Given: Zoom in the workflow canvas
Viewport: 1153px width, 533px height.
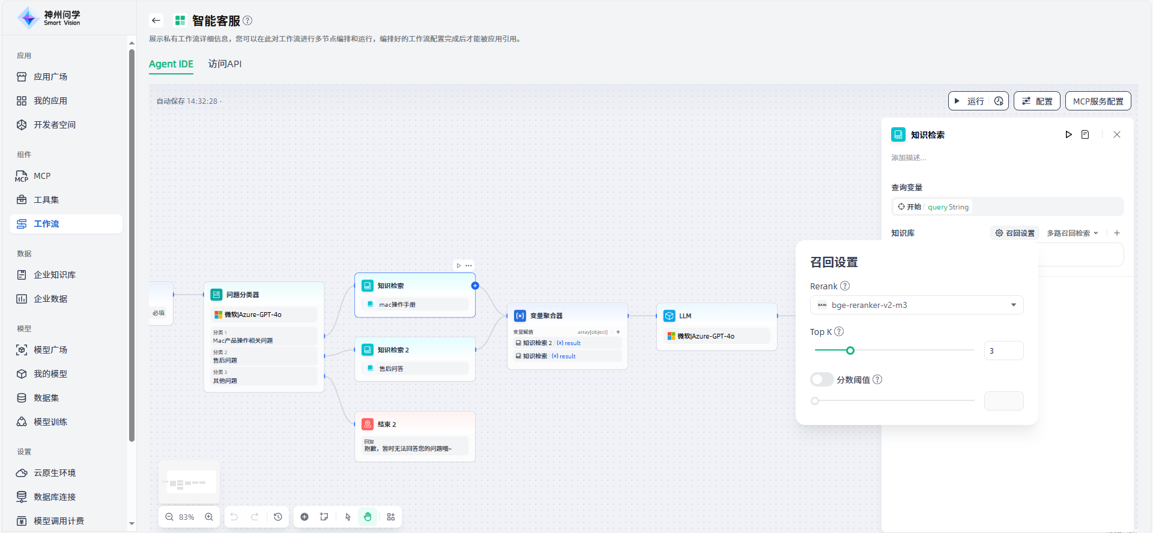Looking at the screenshot, I should [x=209, y=517].
